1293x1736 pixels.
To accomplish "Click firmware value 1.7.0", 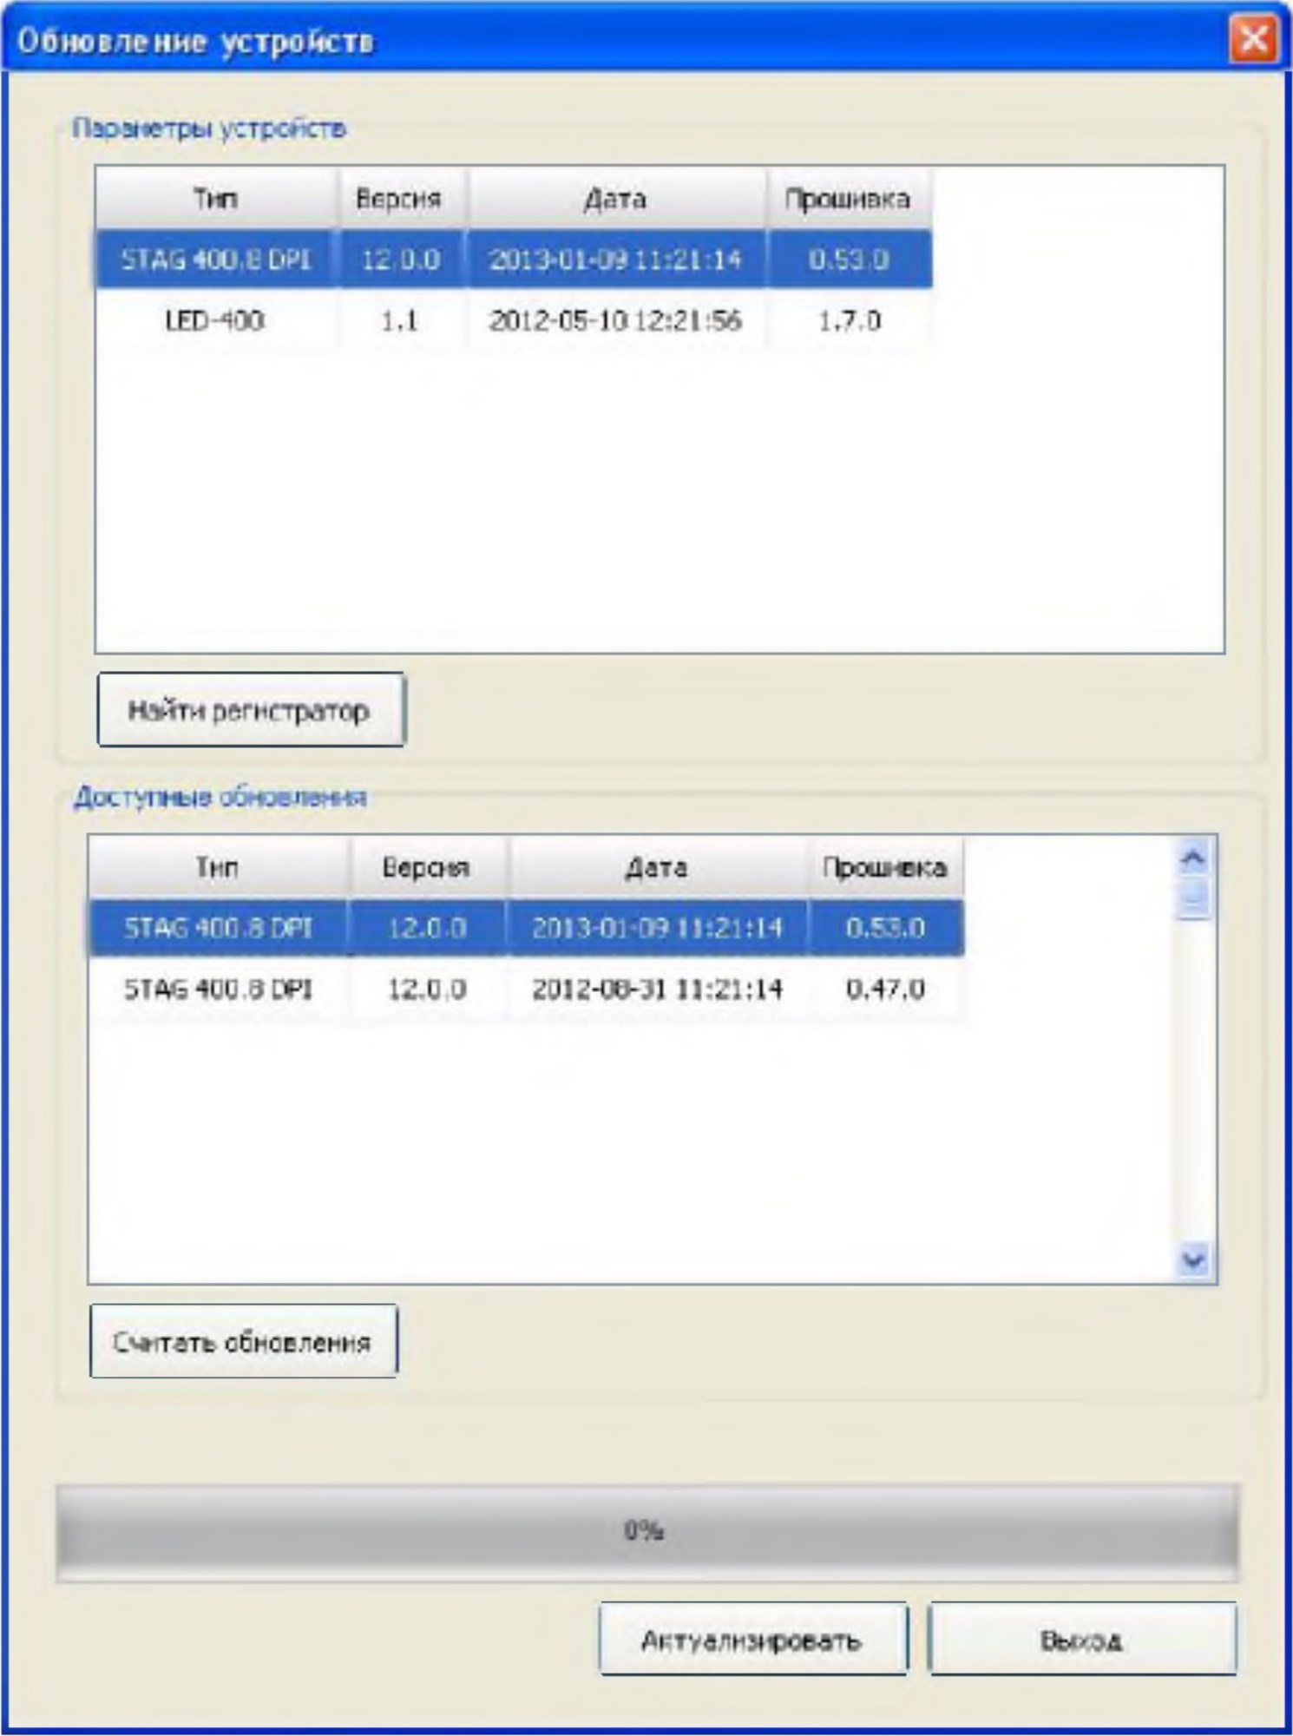I will click(850, 320).
